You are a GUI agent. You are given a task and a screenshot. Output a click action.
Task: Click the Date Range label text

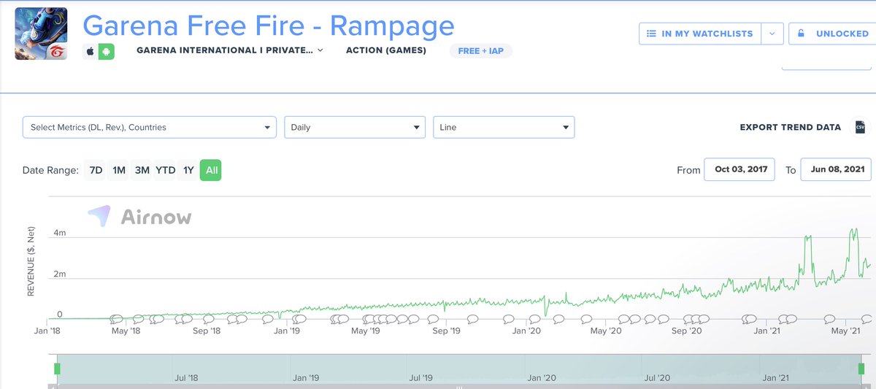click(x=50, y=170)
